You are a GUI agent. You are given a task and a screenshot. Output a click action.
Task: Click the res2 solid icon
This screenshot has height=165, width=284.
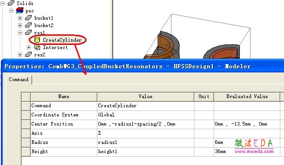pyautogui.click(x=28, y=55)
